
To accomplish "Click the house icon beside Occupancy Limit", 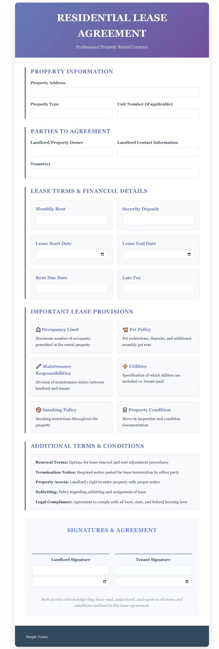I will 38,330.
